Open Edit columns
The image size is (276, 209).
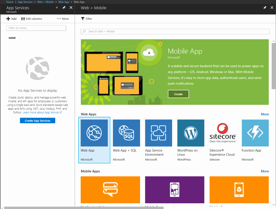point(32,19)
